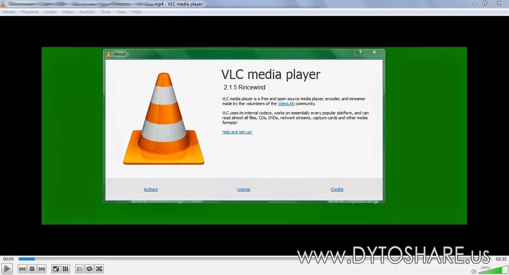Click elapsed time 00:05 label

pyautogui.click(x=9, y=259)
